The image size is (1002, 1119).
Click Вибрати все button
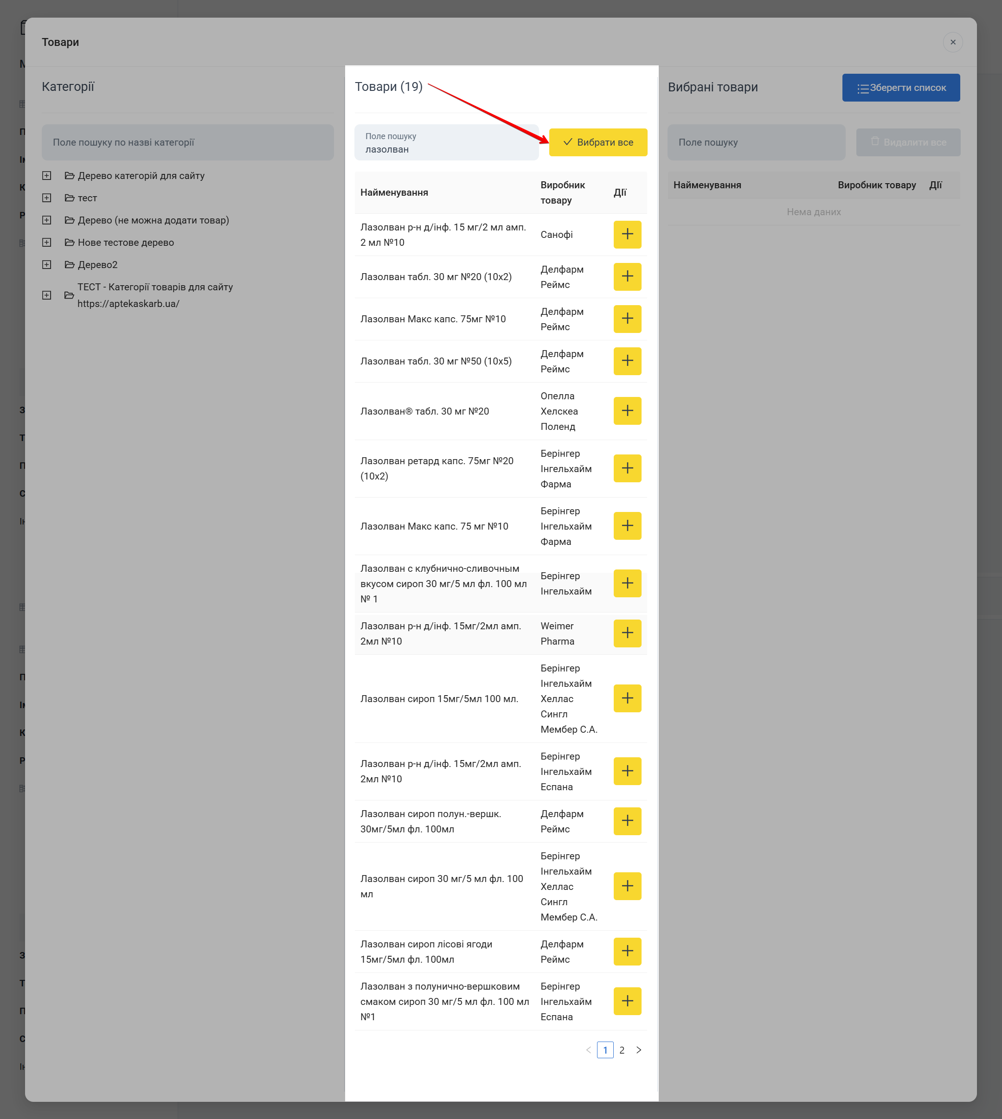click(597, 142)
